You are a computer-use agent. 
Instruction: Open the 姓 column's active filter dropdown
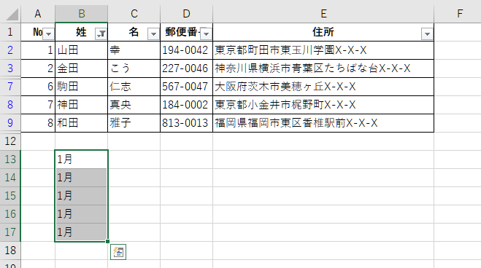pyautogui.click(x=101, y=33)
